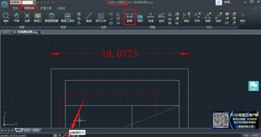Click the 19.0773 dimension text in drawing
Viewport: 261px width, 137px height.
pos(119,54)
